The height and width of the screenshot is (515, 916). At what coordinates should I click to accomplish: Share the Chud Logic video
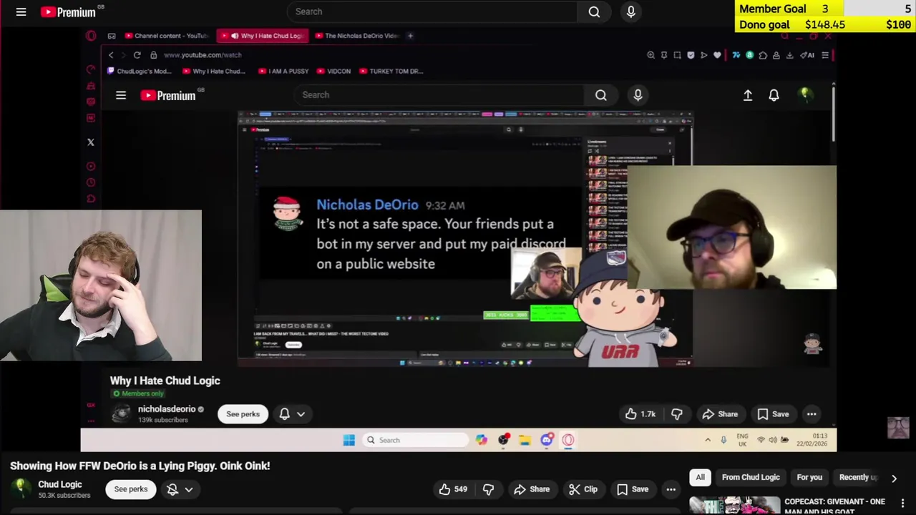click(x=531, y=489)
